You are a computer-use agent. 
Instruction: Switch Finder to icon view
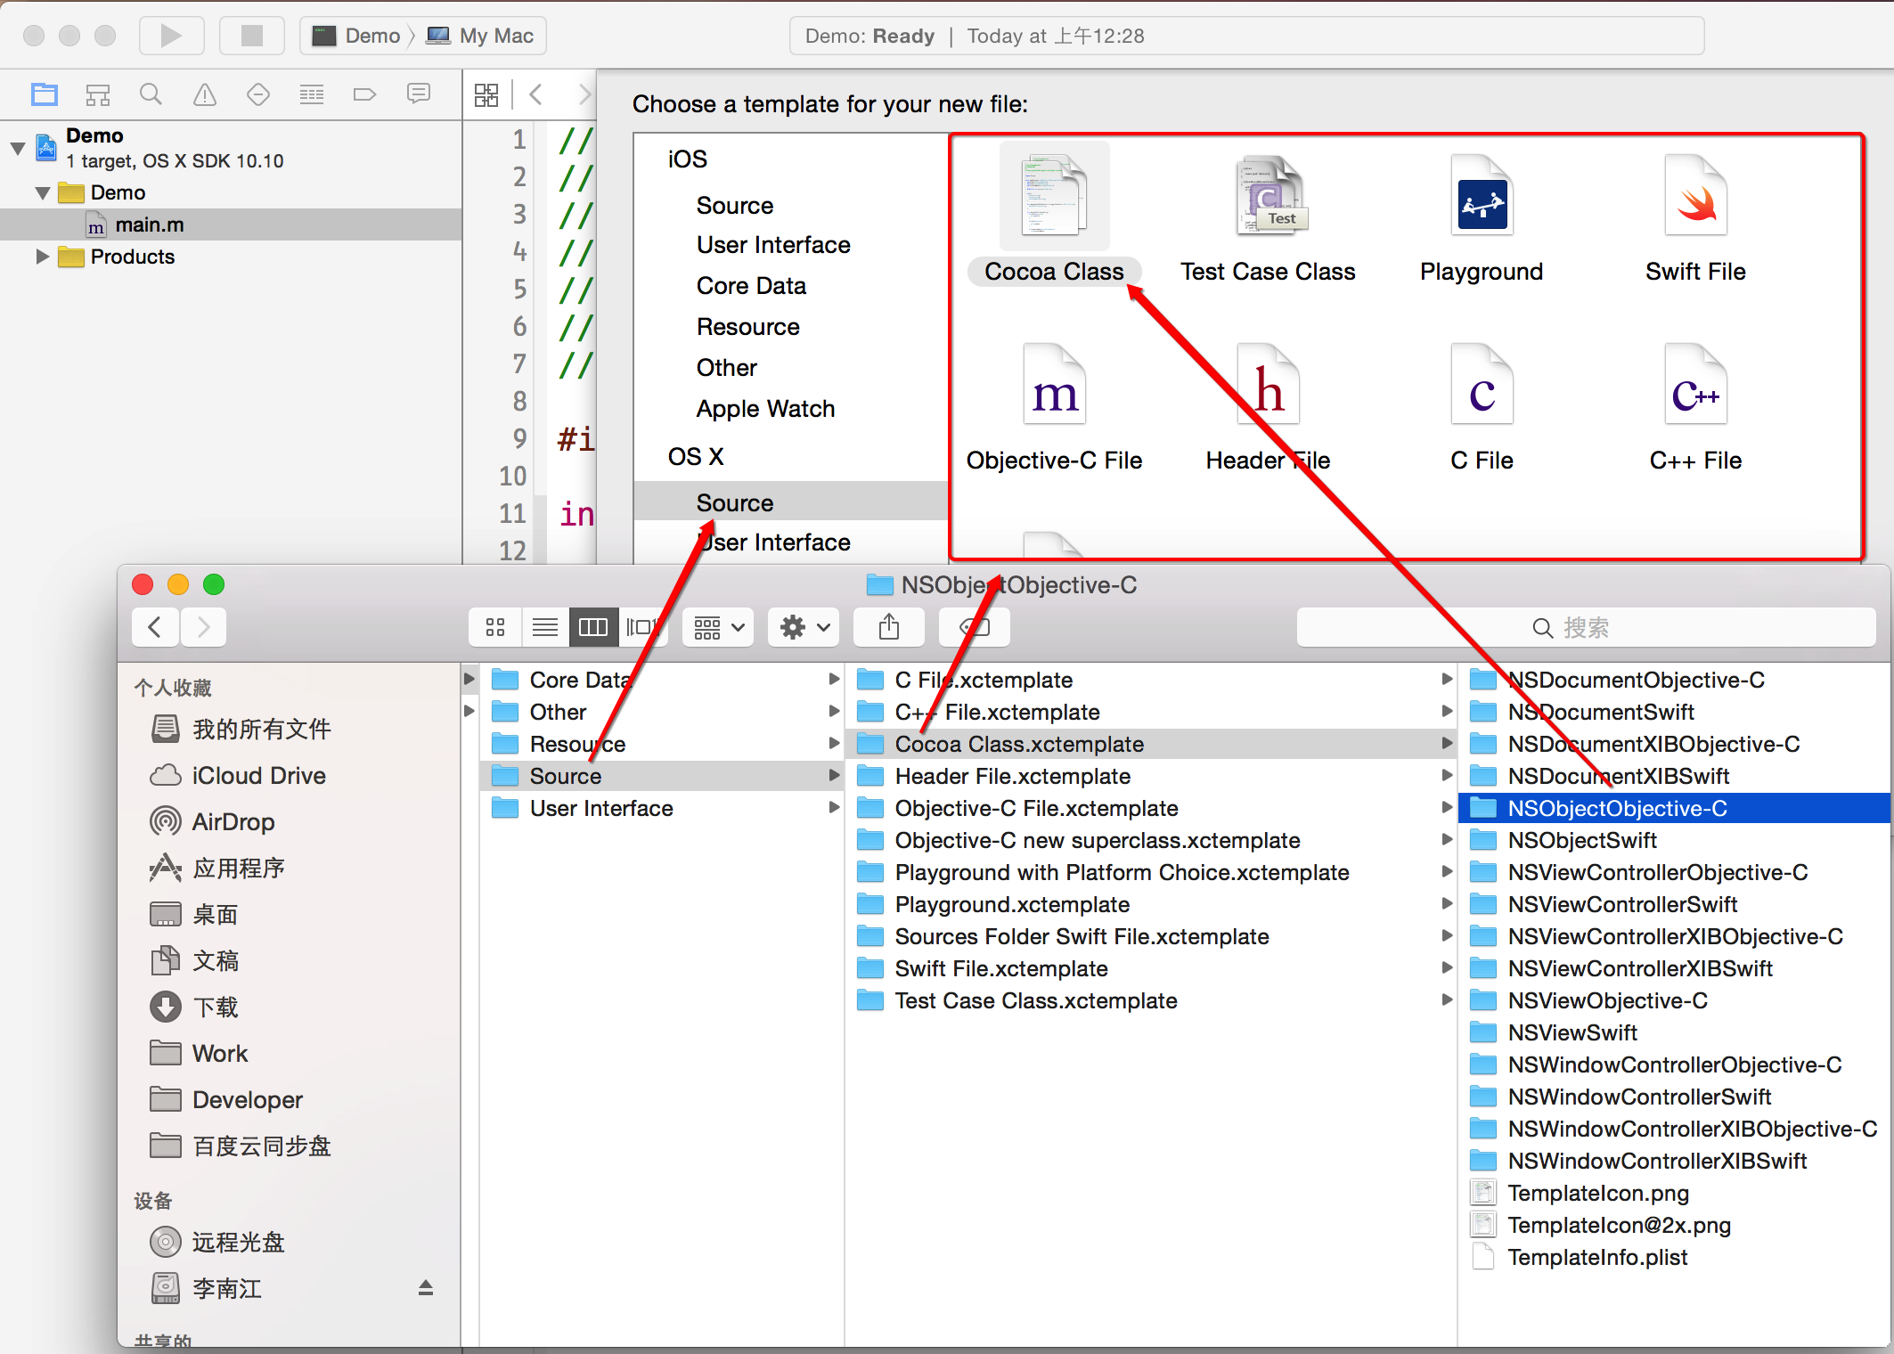tap(496, 627)
